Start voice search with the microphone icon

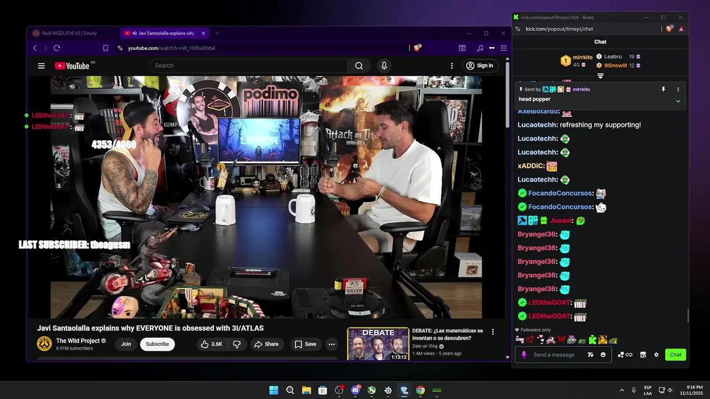point(384,65)
